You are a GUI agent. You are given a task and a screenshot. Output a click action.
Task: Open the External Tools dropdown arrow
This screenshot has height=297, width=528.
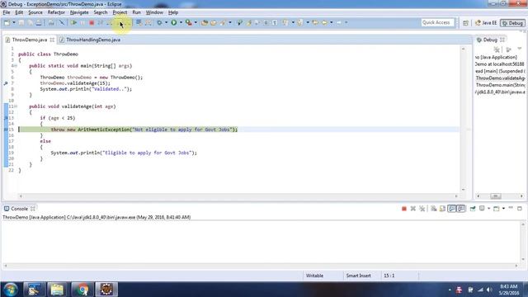196,22
